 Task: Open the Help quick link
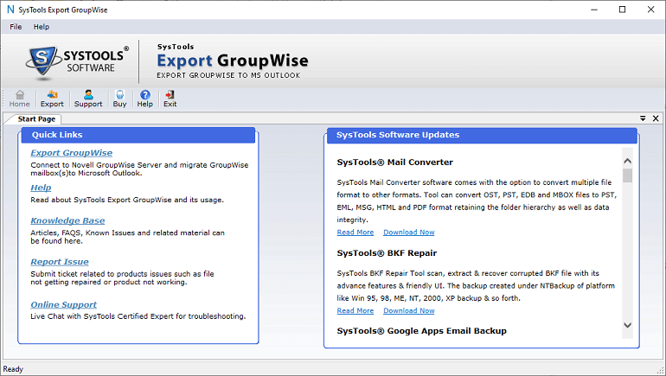tap(41, 188)
